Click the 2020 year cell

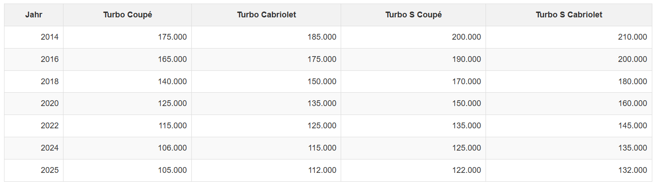[50, 103]
